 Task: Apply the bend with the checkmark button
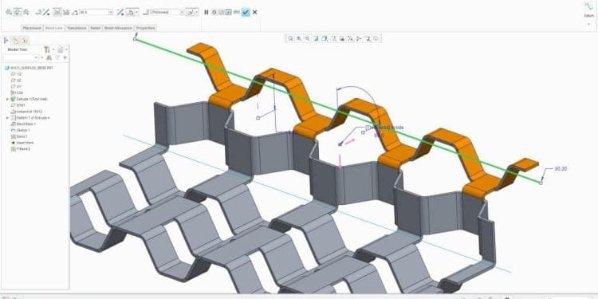coord(246,12)
